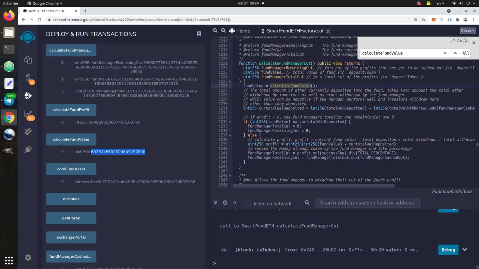Select the SmartFundETHFactory.sol editor tab
479x269 pixels.
(x=295, y=31)
